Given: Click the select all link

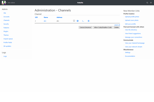Looking at the screenshot, I should pyautogui.click(x=117, y=25).
